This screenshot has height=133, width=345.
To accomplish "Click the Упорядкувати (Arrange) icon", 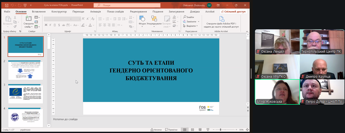I will (x=154, y=19).
